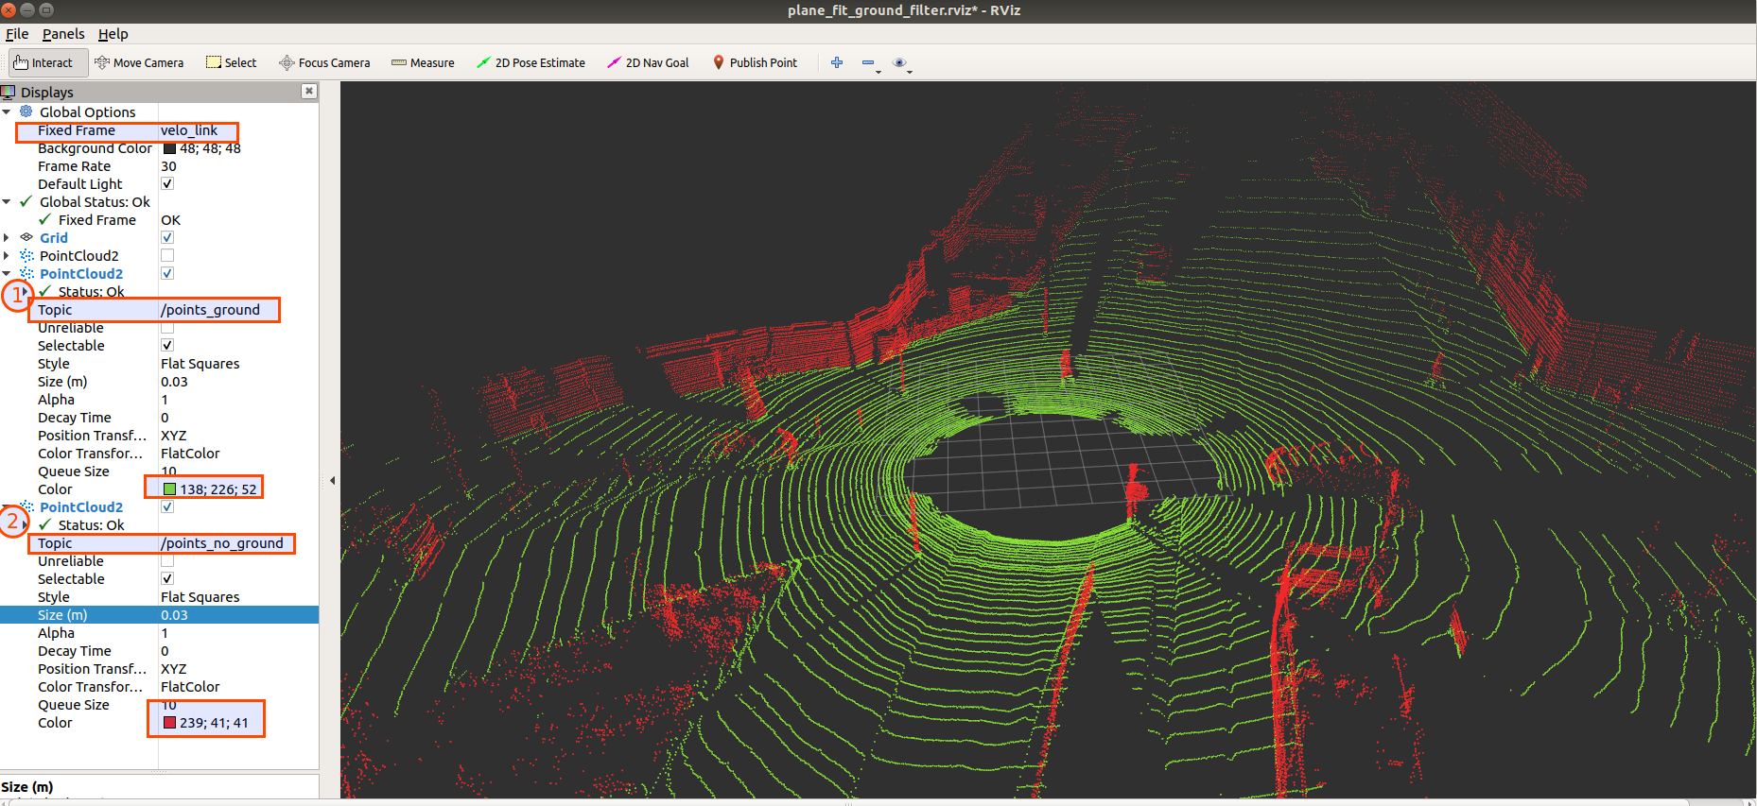Click the Global Options gear icon

click(26, 111)
